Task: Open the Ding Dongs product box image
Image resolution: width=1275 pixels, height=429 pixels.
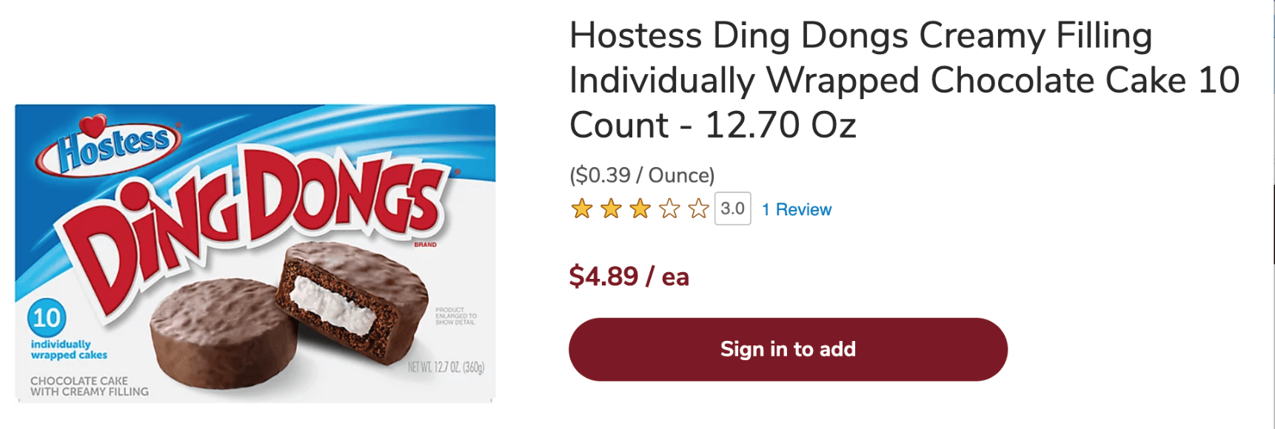Action: (255, 253)
